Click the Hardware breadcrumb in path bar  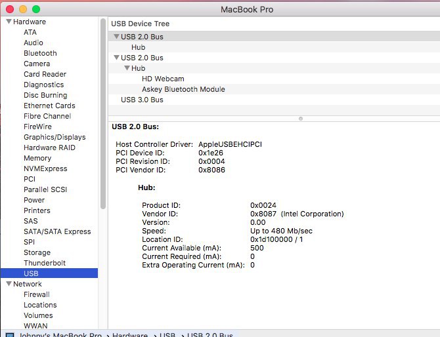[130, 334]
